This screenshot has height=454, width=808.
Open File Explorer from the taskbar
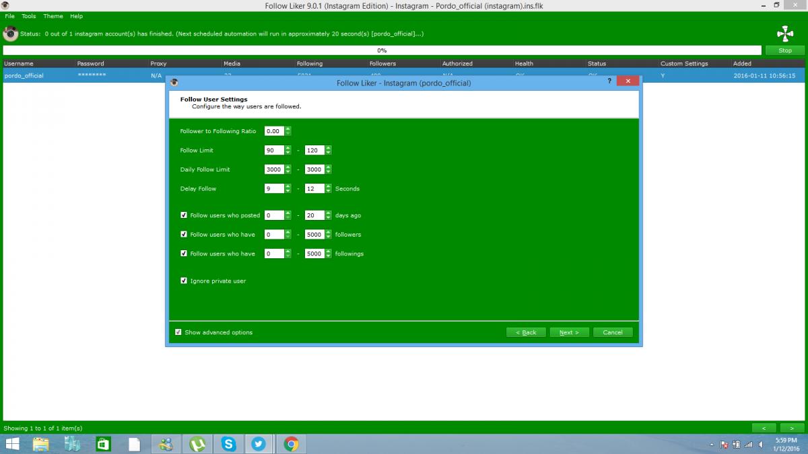(41, 444)
